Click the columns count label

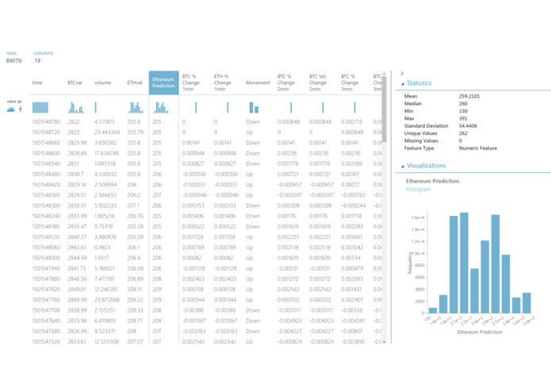[44, 53]
